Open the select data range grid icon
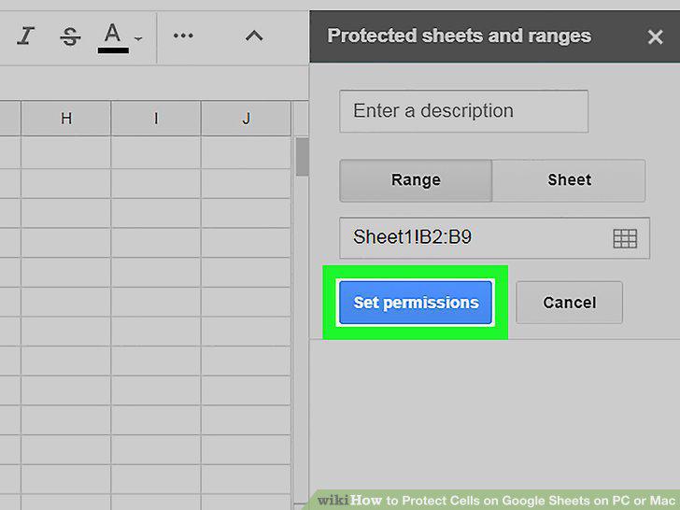The height and width of the screenshot is (510, 680). pyautogui.click(x=625, y=238)
